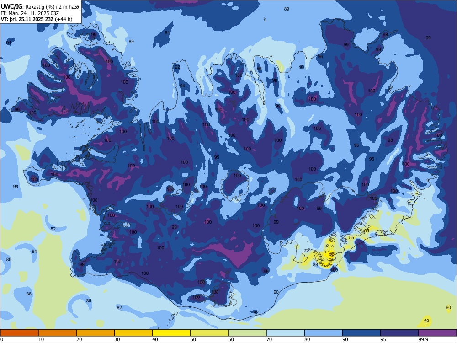This screenshot has width=457, height=343.
Task: Click the '94' humidity value on the map
Action: (x=182, y=86)
